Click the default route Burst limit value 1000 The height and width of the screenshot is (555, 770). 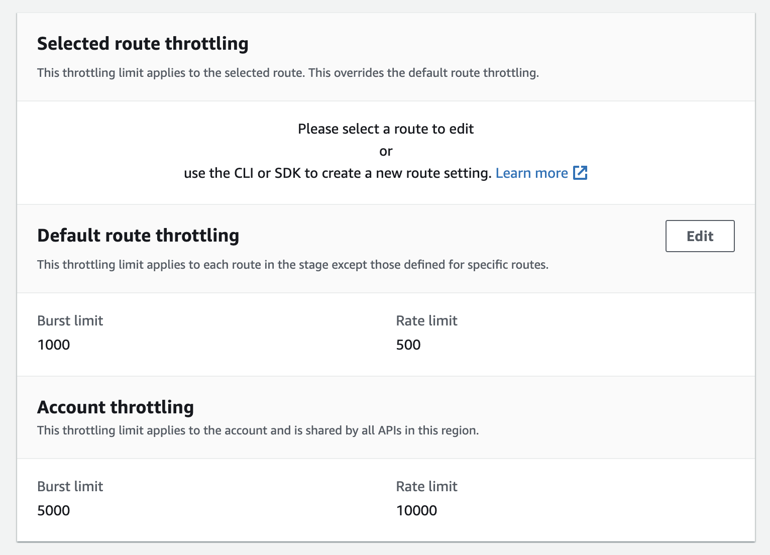click(54, 345)
